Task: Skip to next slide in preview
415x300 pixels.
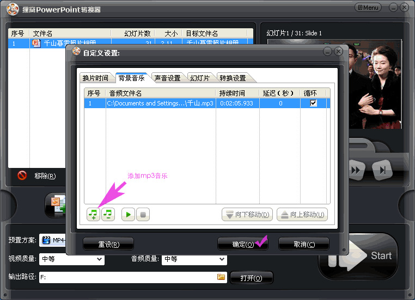Action: click(382, 170)
